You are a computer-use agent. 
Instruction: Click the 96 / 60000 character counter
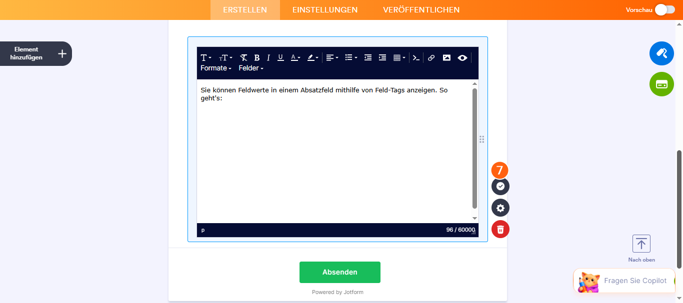click(x=460, y=230)
